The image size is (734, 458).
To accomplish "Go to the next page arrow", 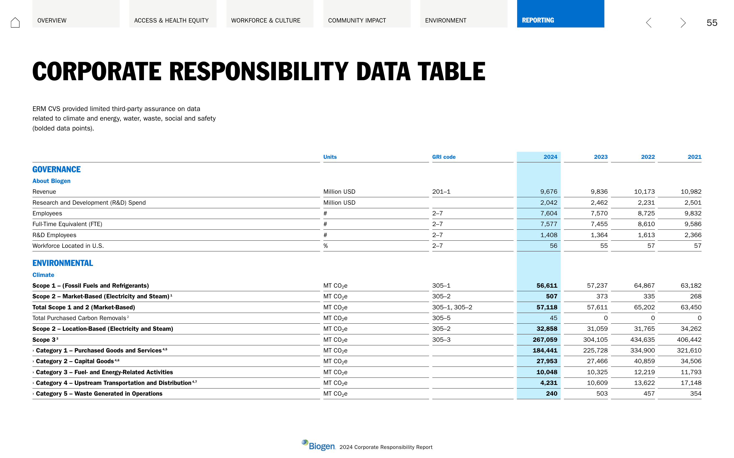I will click(x=683, y=23).
